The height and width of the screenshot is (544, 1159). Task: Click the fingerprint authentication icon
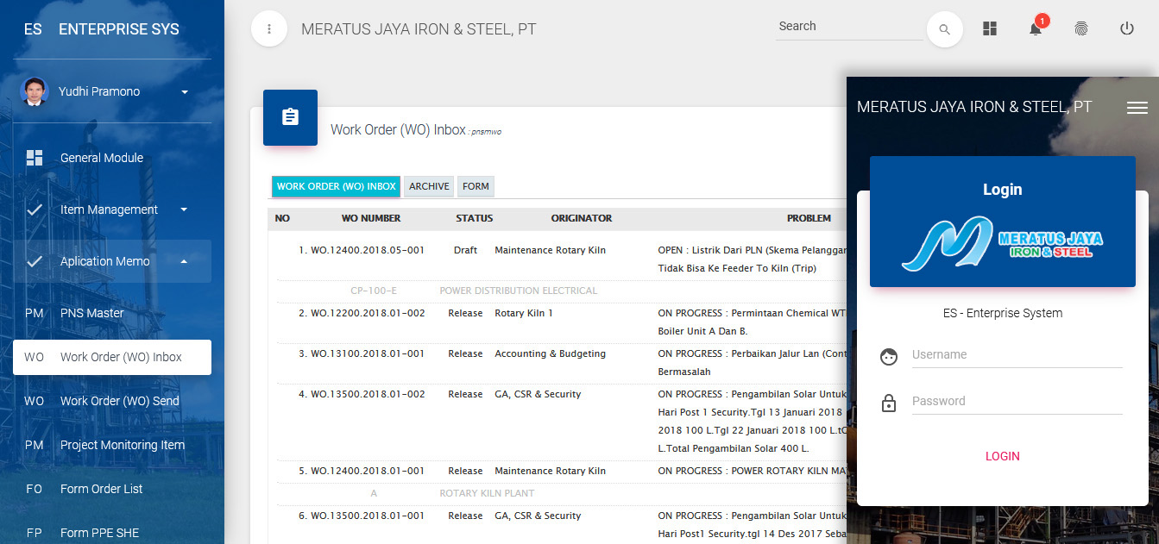click(x=1081, y=28)
